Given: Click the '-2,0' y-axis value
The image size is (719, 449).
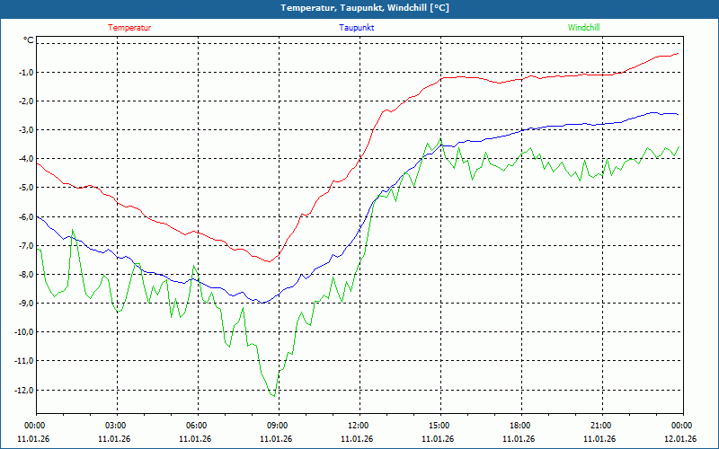Looking at the screenshot, I should (x=26, y=101).
